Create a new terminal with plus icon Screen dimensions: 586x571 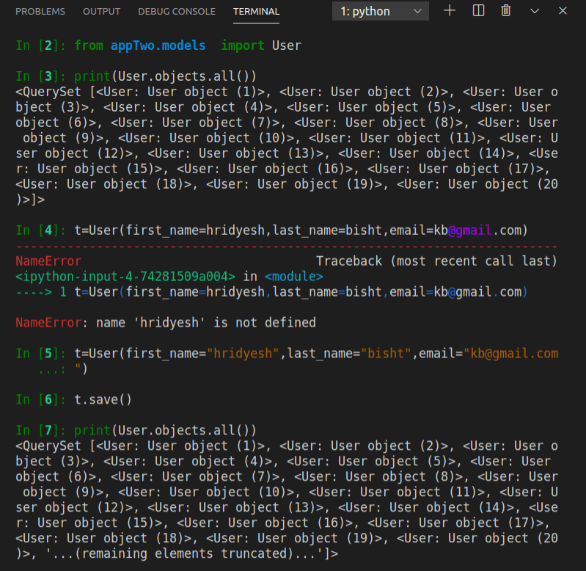pos(450,11)
